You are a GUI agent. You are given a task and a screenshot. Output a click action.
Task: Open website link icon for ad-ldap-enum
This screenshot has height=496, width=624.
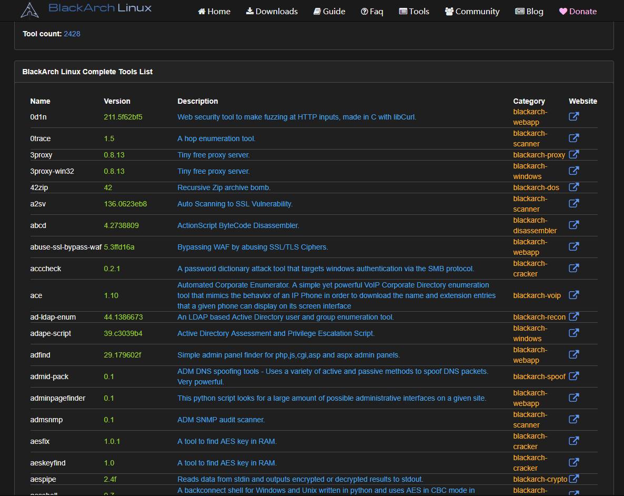(573, 316)
